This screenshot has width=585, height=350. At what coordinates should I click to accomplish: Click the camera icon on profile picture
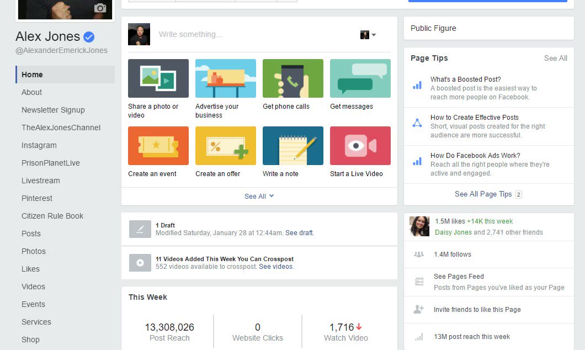pyautogui.click(x=100, y=8)
